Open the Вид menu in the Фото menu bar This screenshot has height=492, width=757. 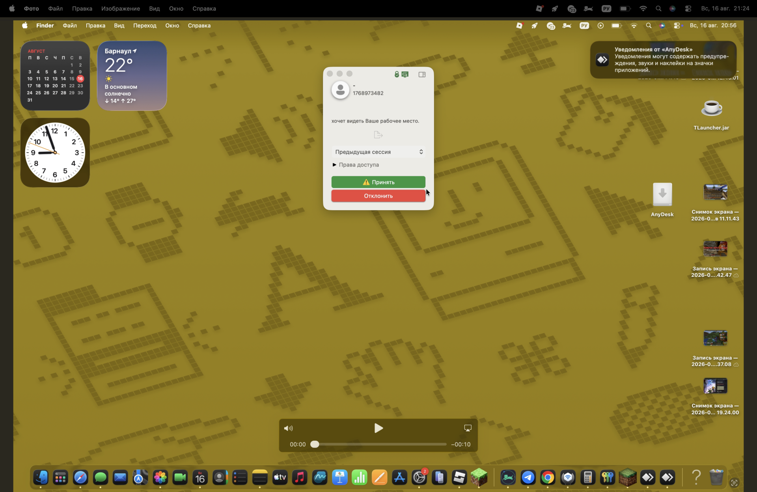coord(155,8)
